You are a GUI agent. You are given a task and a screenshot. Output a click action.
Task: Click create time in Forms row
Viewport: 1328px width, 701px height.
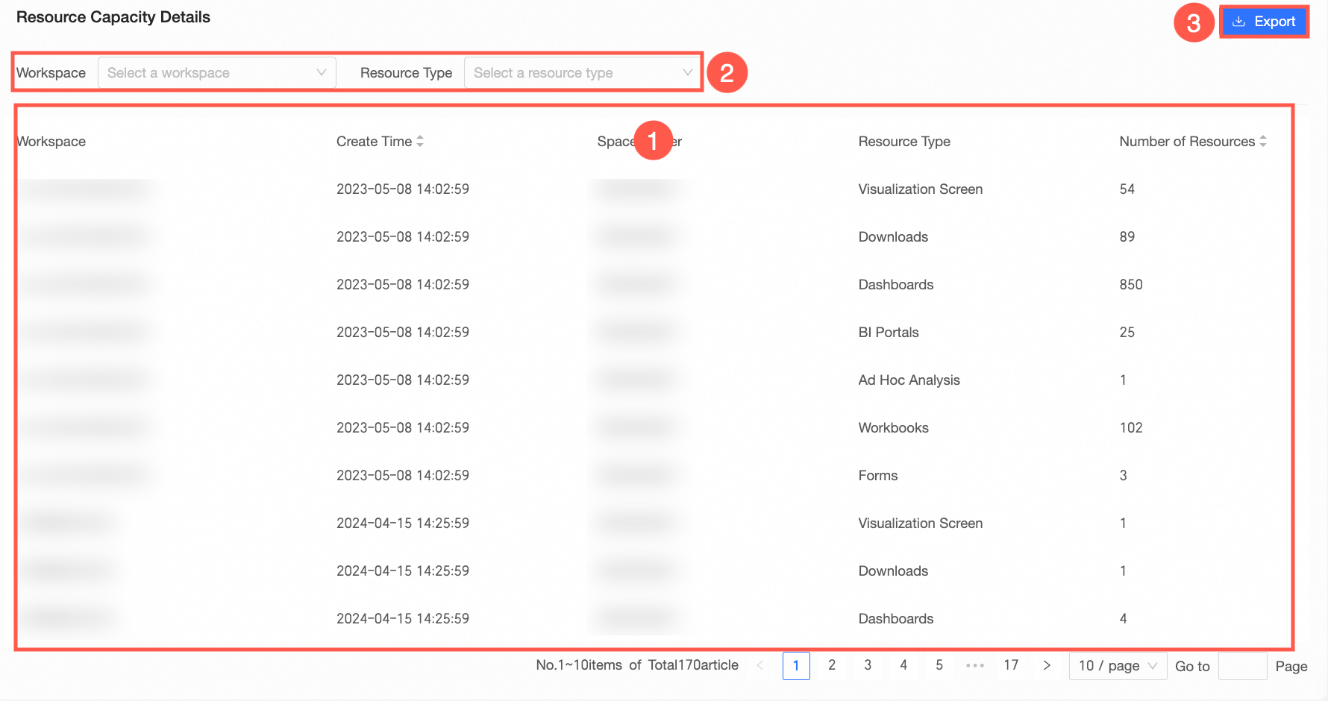(x=403, y=476)
